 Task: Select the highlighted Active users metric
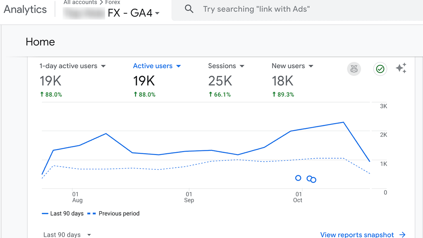pyautogui.click(x=153, y=66)
